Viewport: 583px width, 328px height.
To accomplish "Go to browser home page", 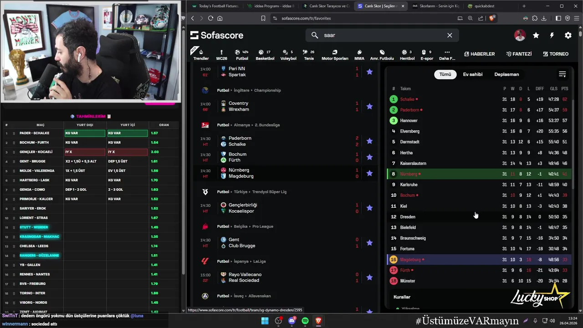I will [x=220, y=18].
